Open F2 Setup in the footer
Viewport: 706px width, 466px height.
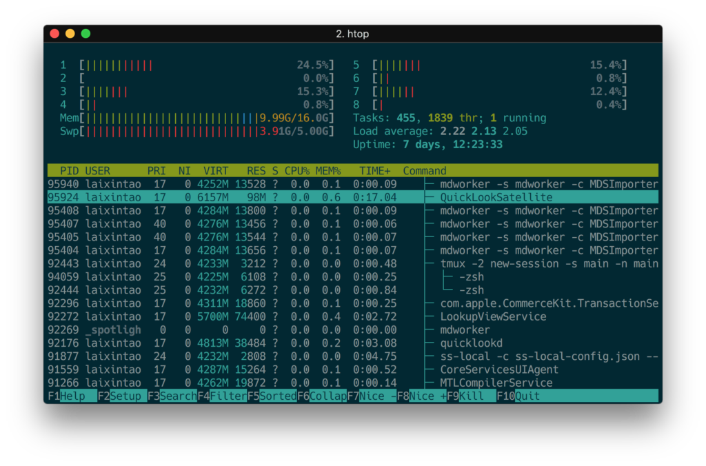122,396
